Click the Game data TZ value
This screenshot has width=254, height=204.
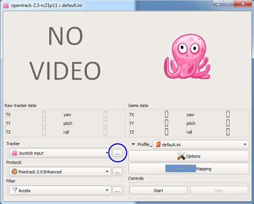(x=167, y=132)
